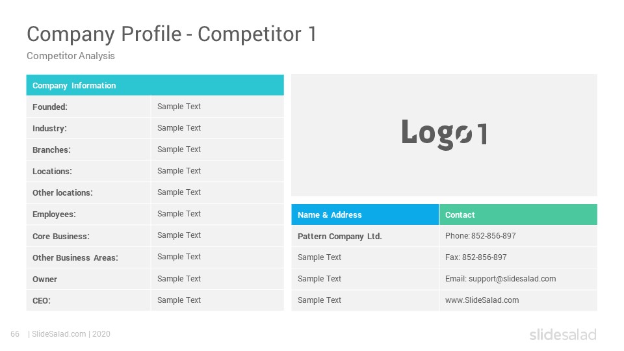Click Sample Text beside Employees

179,214
